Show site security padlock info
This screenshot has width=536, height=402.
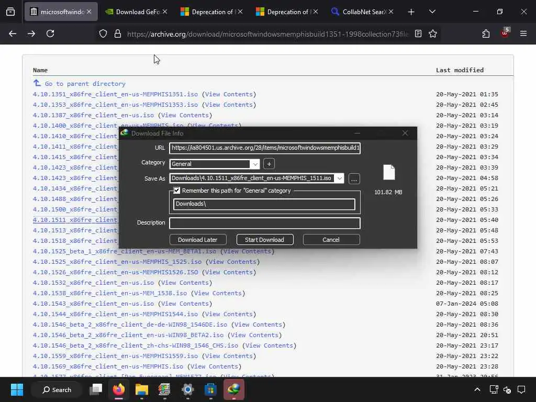click(118, 33)
